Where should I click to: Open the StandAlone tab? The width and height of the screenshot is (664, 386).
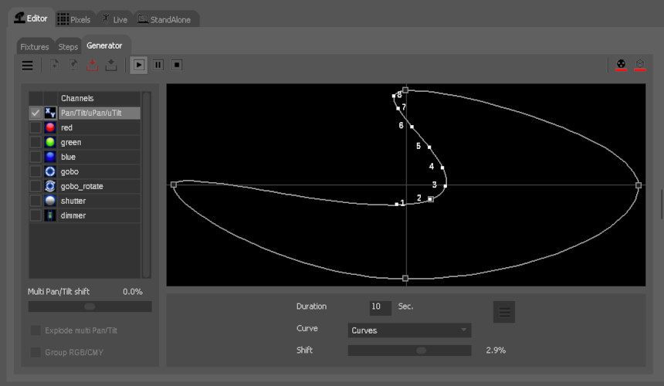[x=164, y=19]
